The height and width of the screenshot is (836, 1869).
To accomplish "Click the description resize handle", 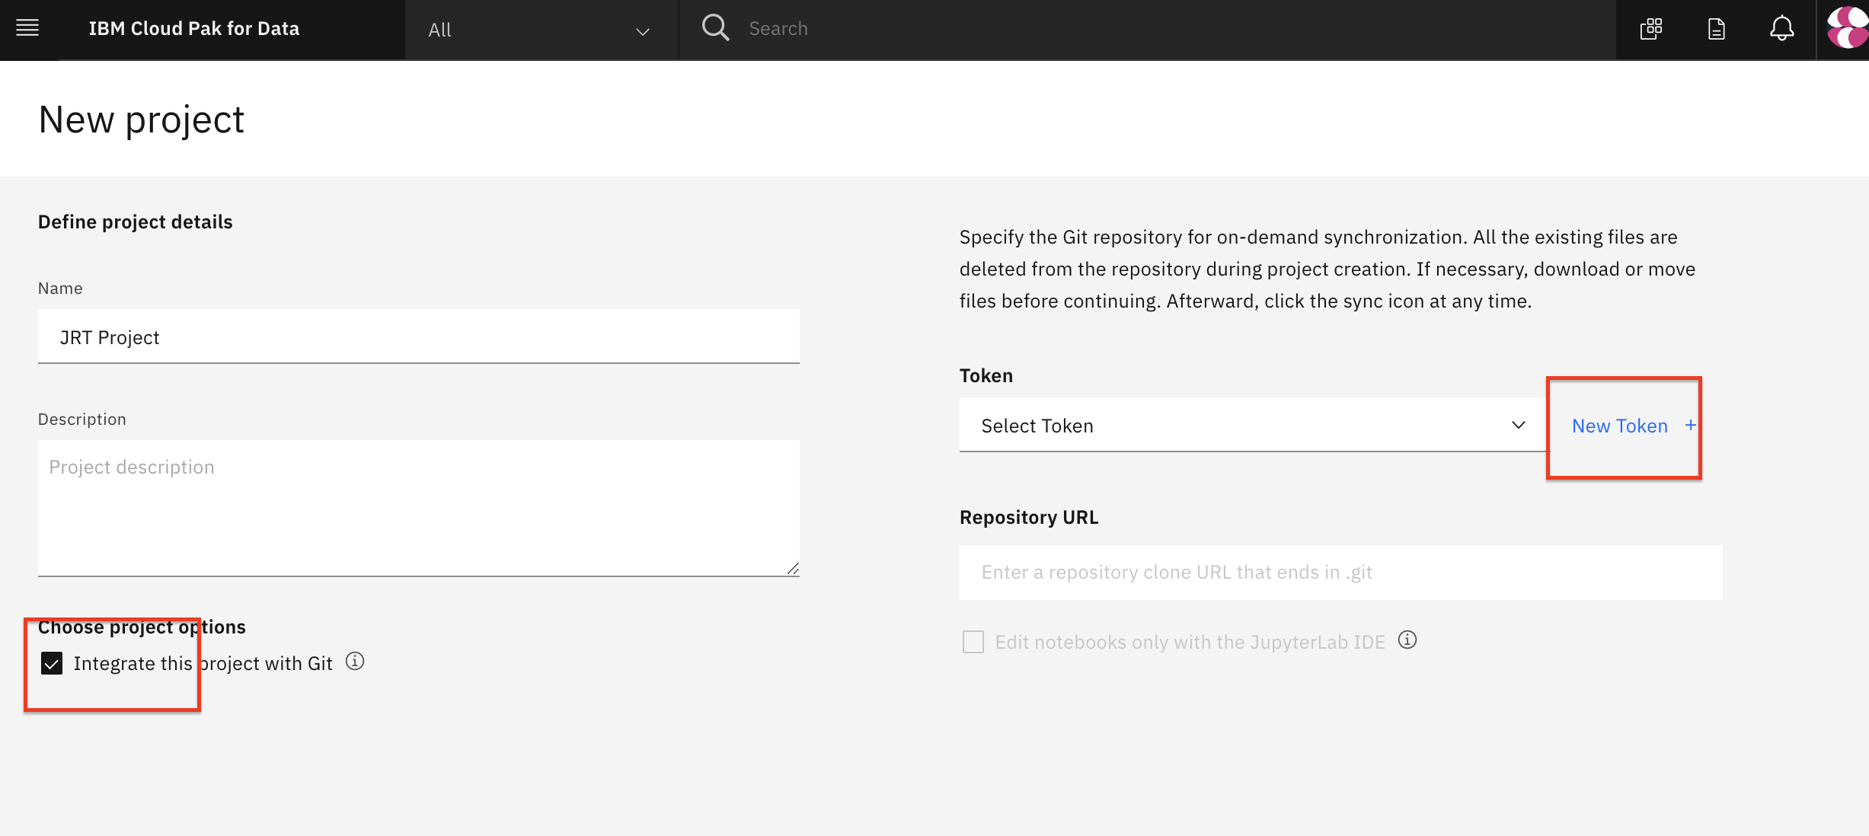I will (793, 569).
